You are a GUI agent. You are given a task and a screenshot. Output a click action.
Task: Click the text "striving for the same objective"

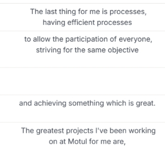click(x=87, y=50)
